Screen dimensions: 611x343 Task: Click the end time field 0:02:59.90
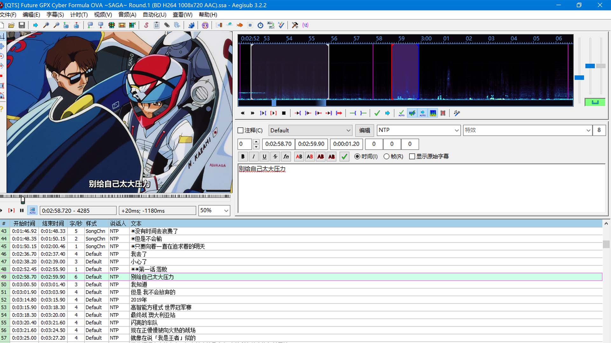(x=311, y=144)
